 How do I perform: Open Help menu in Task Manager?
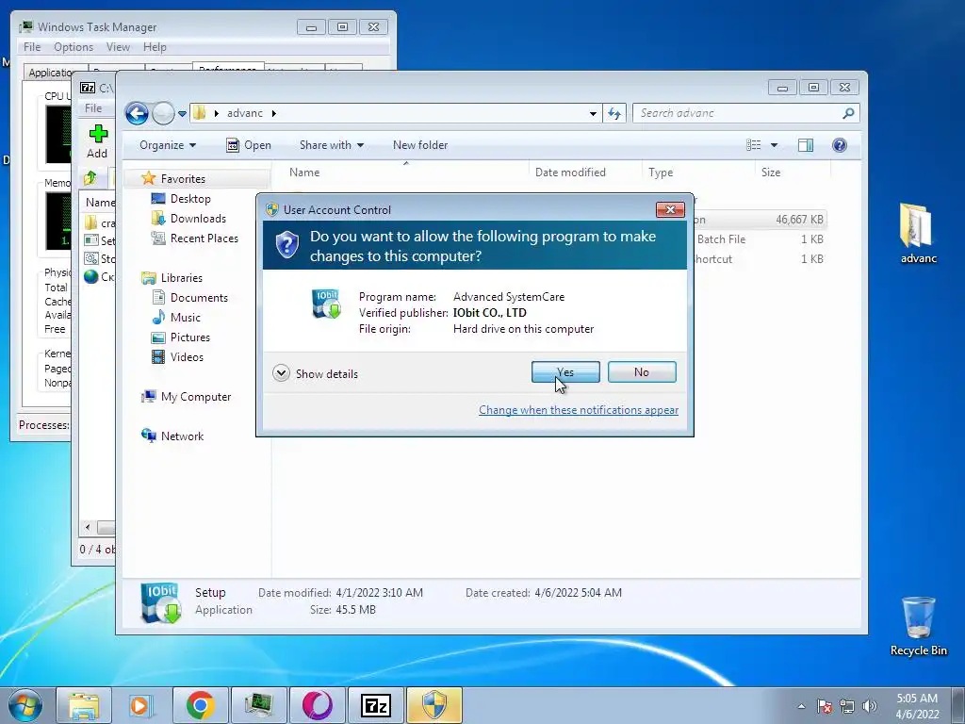[x=155, y=47]
